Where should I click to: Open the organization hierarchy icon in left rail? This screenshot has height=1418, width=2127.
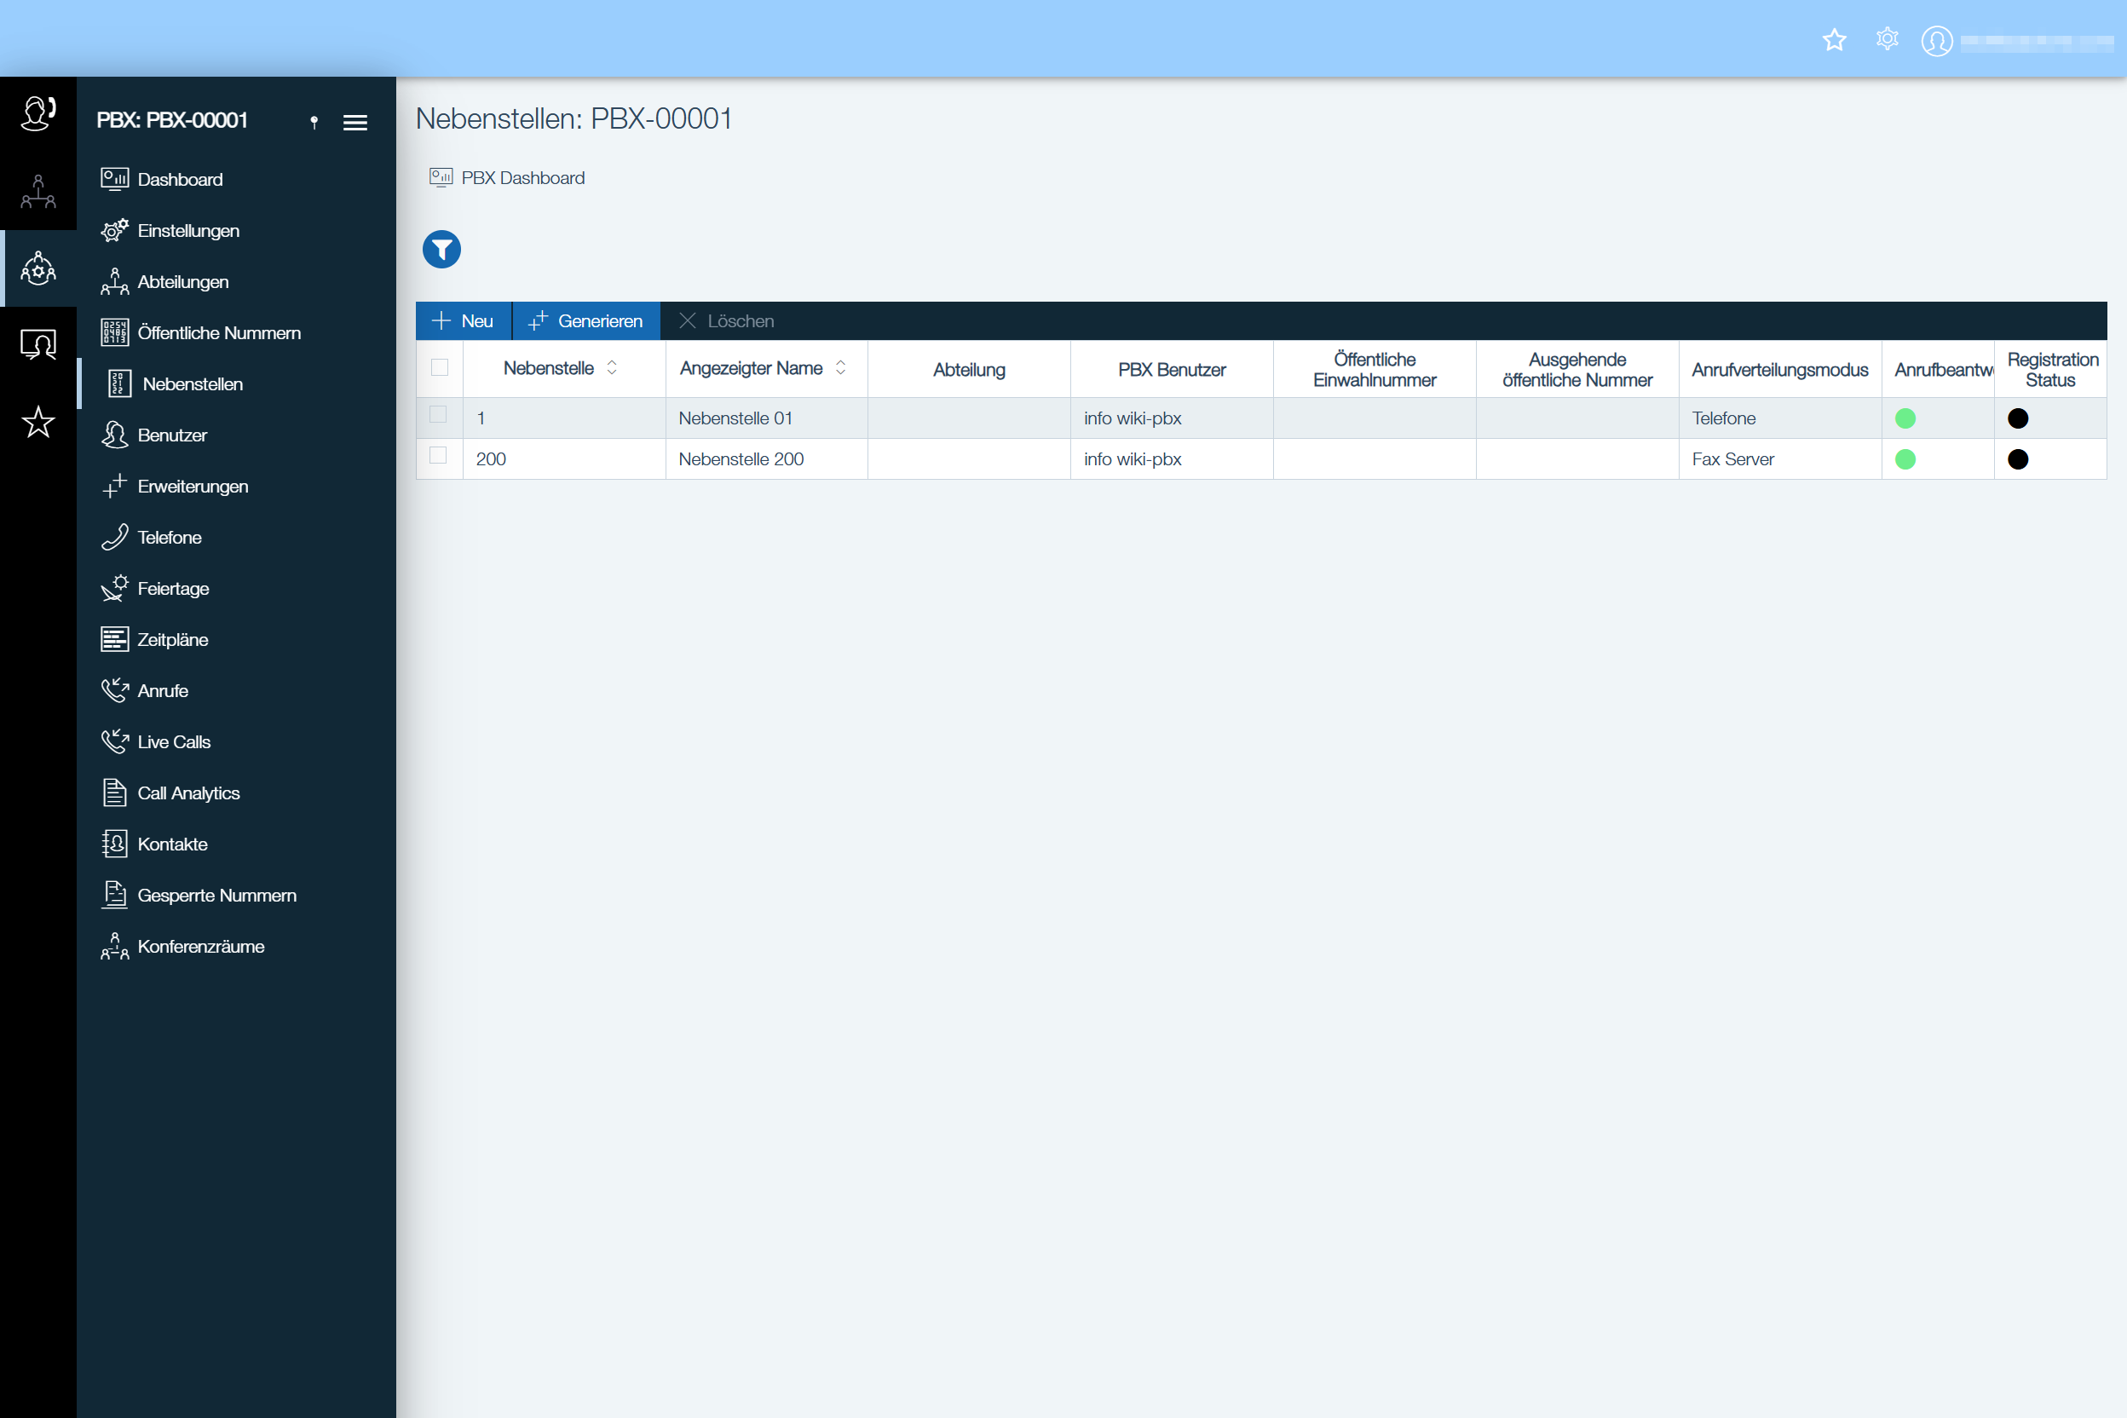pyautogui.click(x=38, y=192)
